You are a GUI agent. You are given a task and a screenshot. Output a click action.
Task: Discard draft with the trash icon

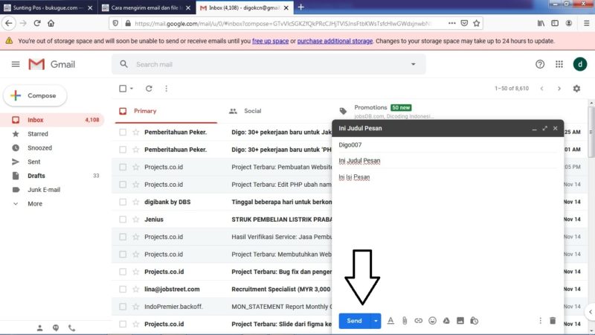coord(553,321)
